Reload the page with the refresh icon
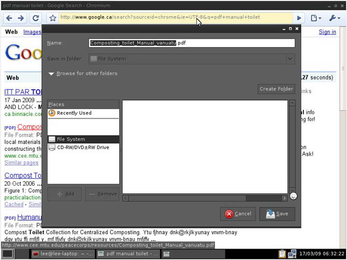347x260 pixels. click(x=36, y=18)
